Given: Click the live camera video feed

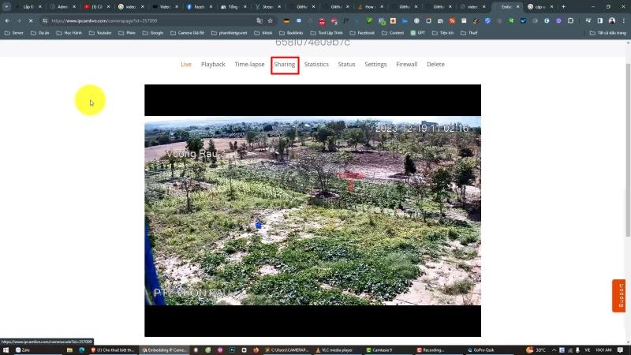Looking at the screenshot, I should [x=312, y=211].
